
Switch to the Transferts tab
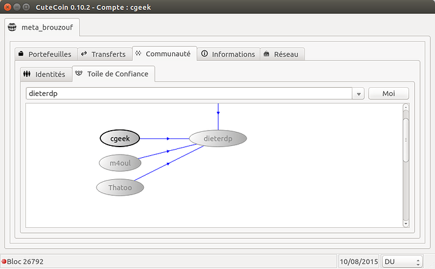105,54
